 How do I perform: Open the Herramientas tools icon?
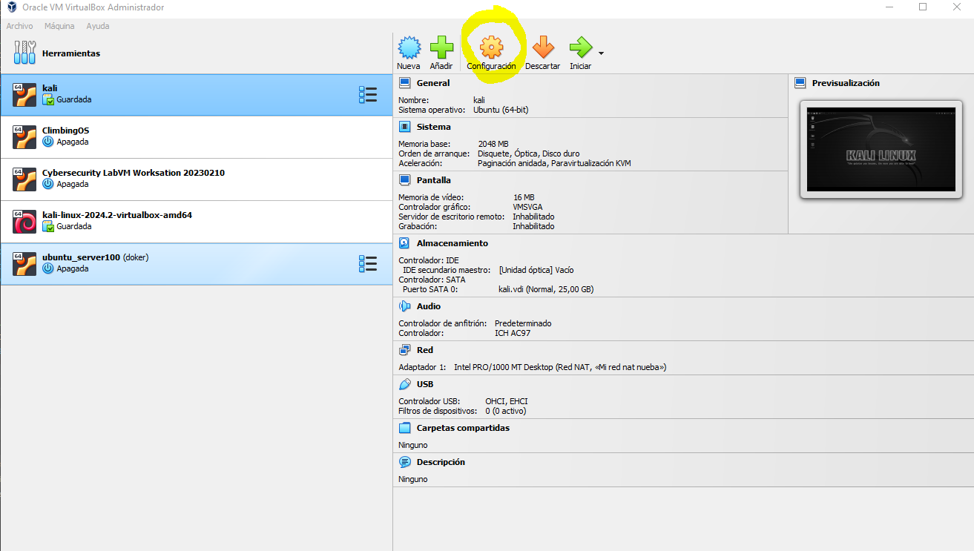(24, 53)
